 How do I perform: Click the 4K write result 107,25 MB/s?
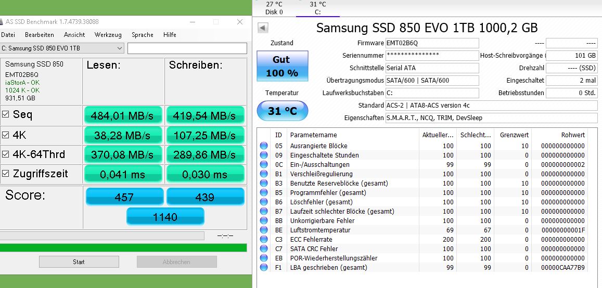click(204, 135)
